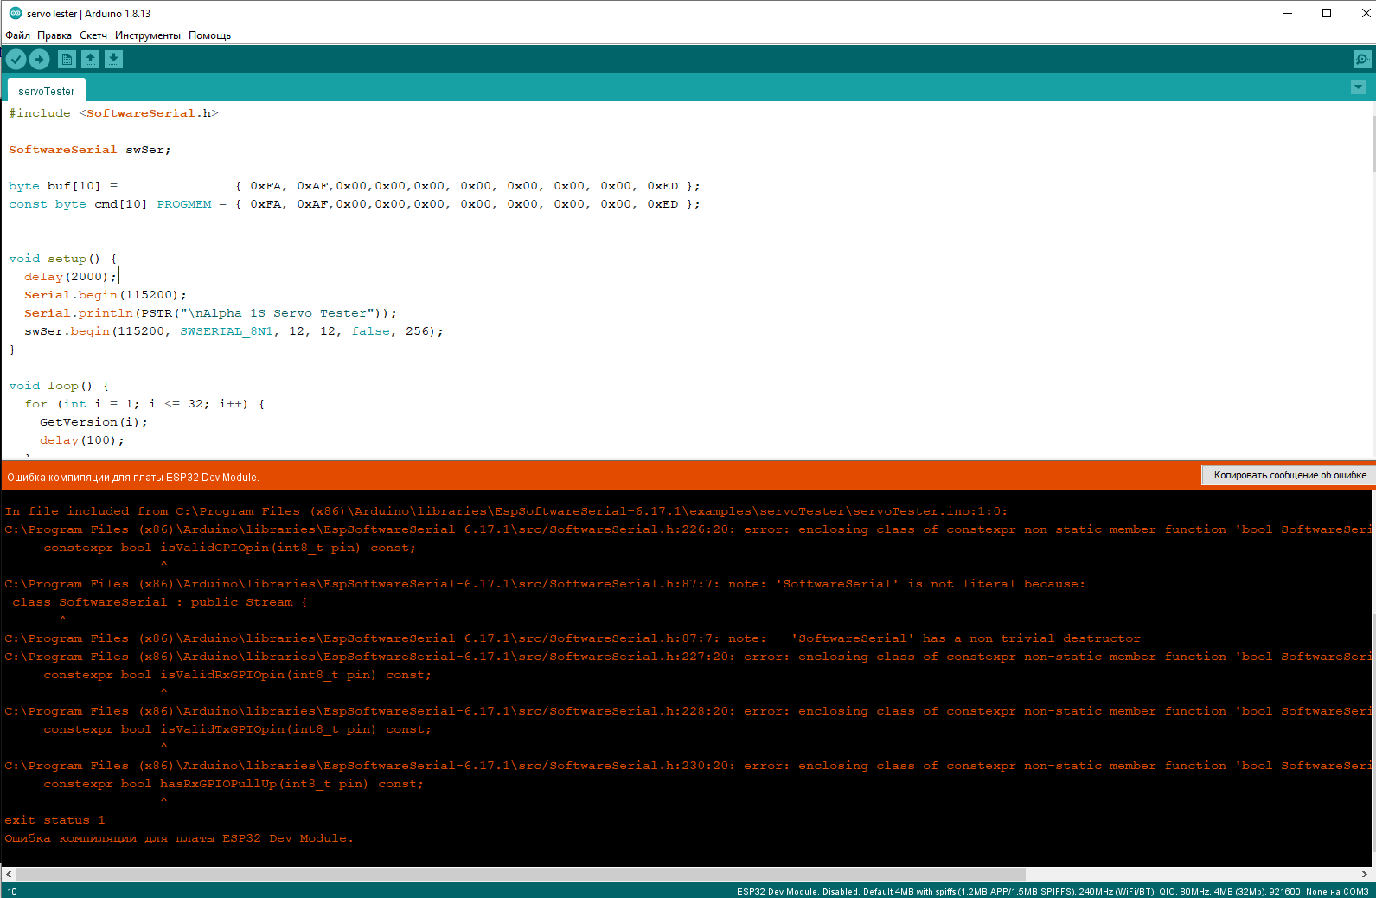
Task: Click the 'SoftwareSerial swSer;' line
Action: [90, 150]
